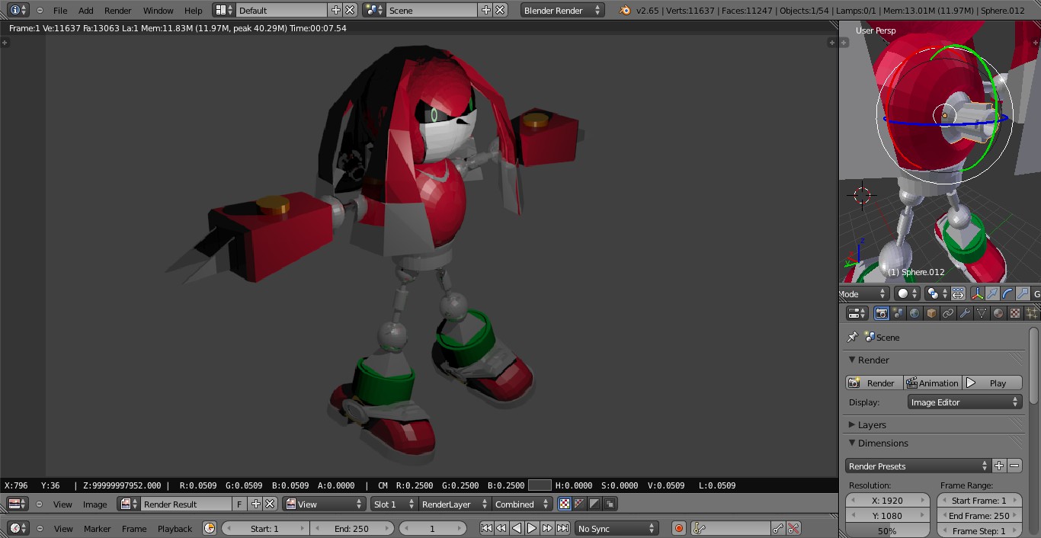Toggle Z-buffer display
Image resolution: width=1041 pixels, height=538 pixels.
(610, 504)
